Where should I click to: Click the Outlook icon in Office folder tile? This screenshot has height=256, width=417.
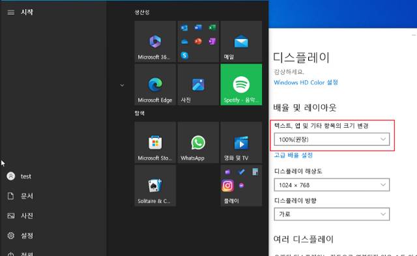[x=184, y=27]
